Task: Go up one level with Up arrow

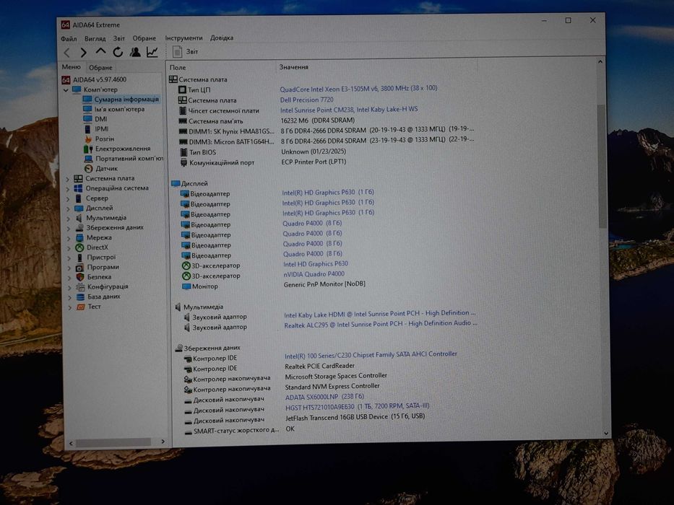Action: [100, 52]
